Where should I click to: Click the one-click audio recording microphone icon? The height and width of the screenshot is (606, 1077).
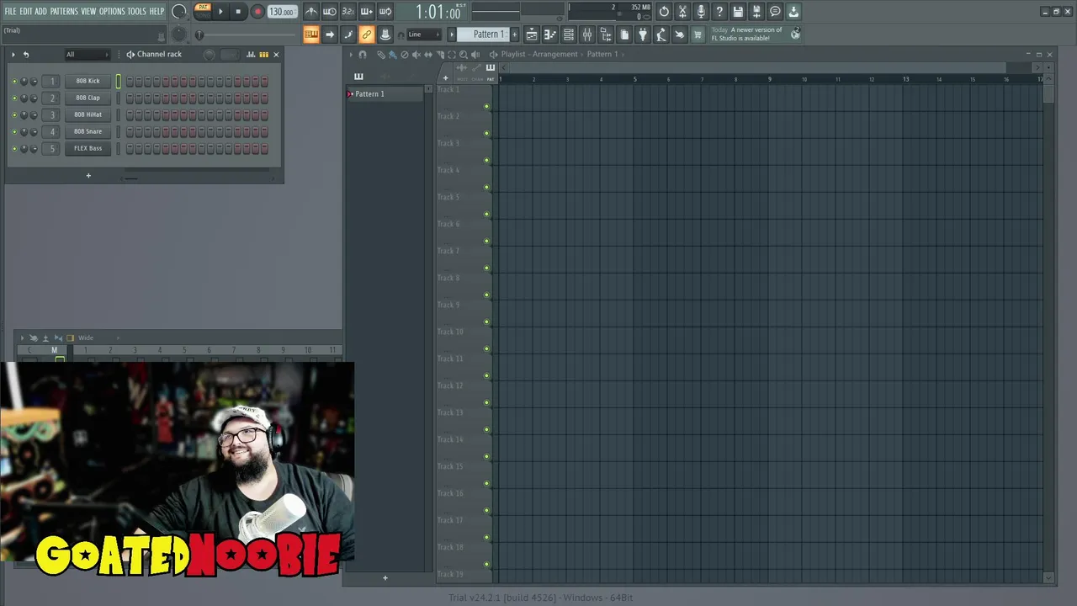click(701, 12)
